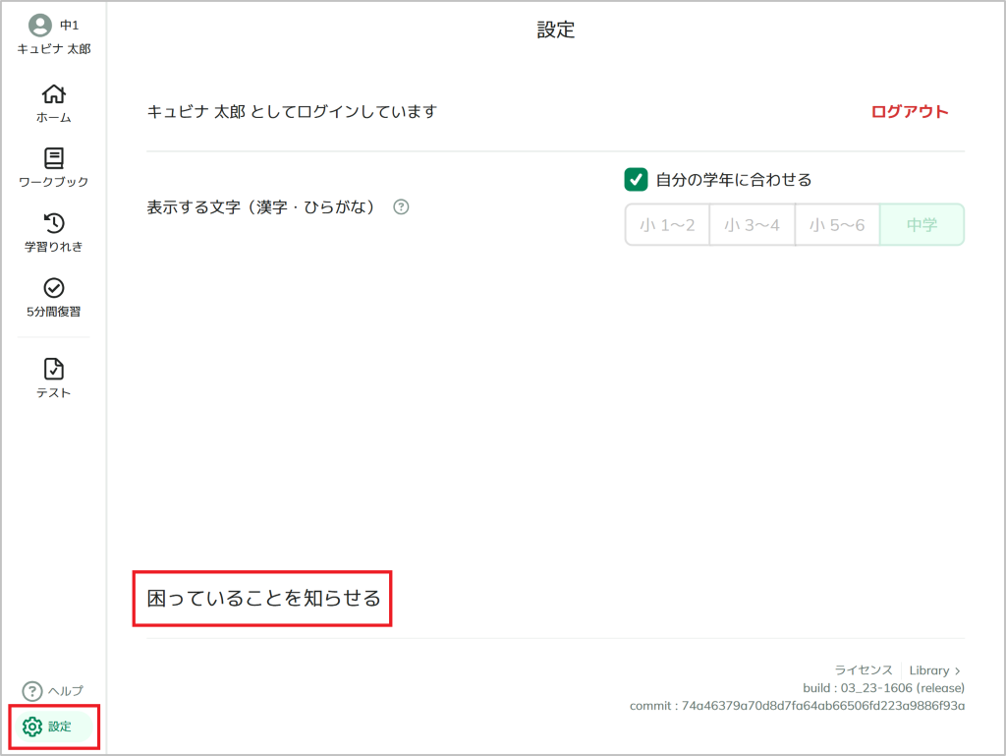Viewport: 1006px width, 756px height.
Task: Open the user profile avatar icon
Action: tap(39, 25)
